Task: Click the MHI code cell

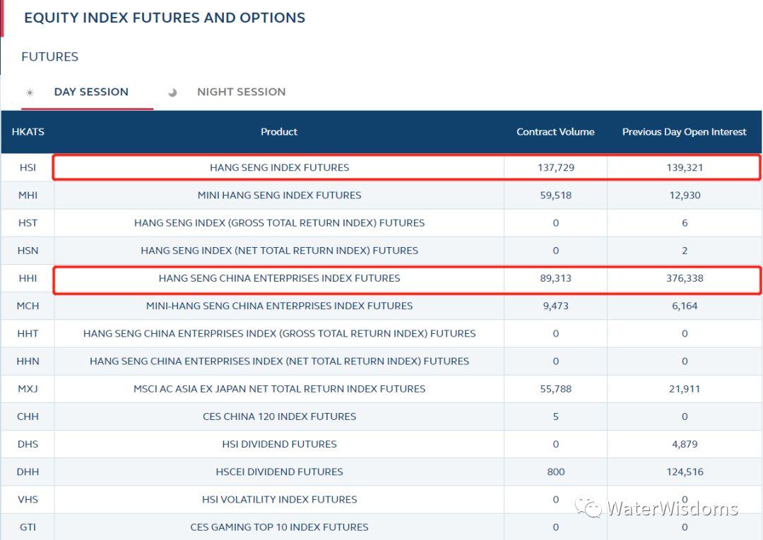Action: pyautogui.click(x=28, y=196)
